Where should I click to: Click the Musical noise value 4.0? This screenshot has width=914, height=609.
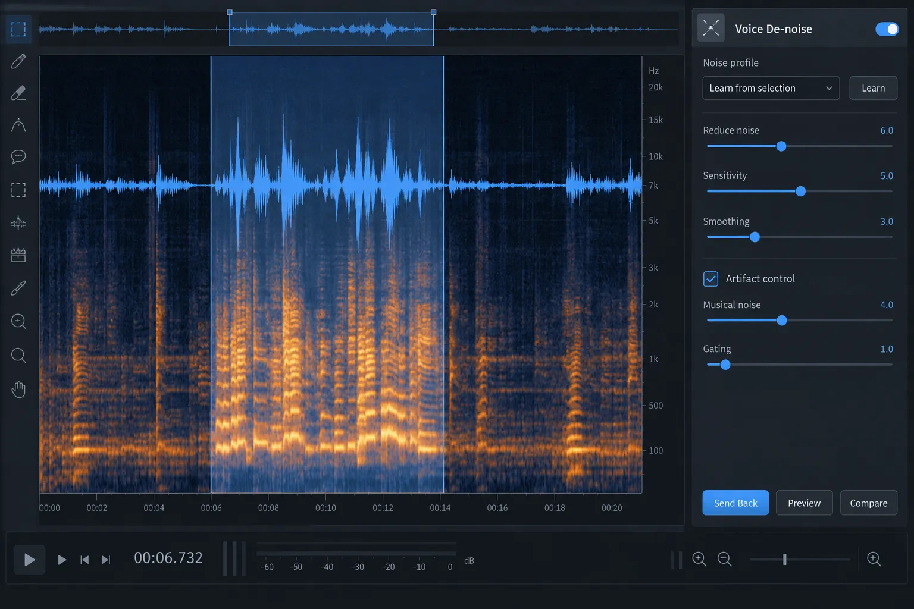[887, 304]
